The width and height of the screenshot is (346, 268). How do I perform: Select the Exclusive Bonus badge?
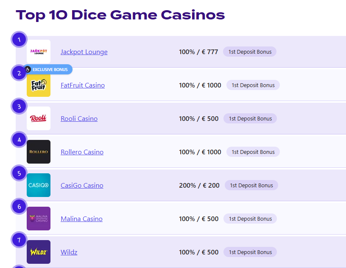pos(48,69)
